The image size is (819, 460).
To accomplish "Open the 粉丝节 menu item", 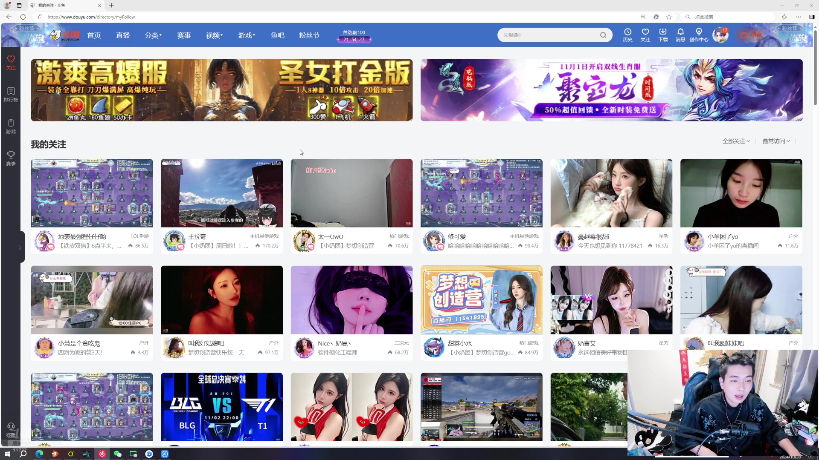I will [x=309, y=35].
